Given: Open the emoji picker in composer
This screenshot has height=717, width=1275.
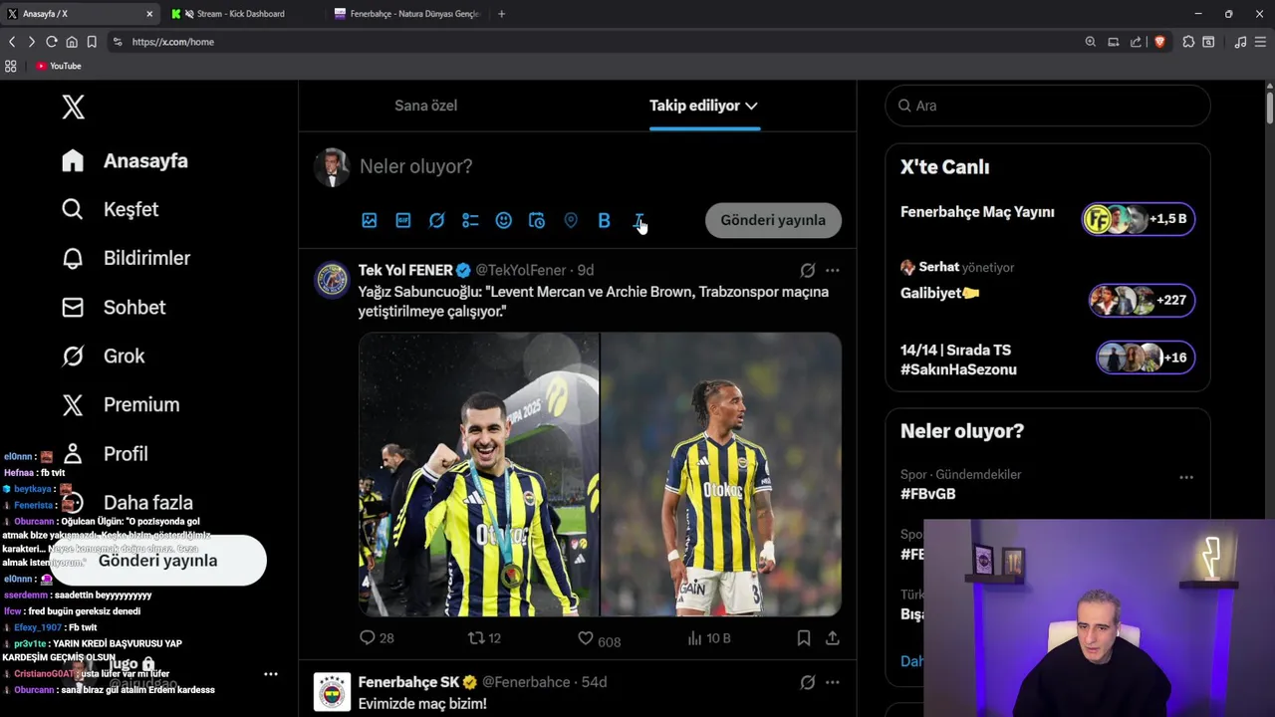Looking at the screenshot, I should point(504,221).
